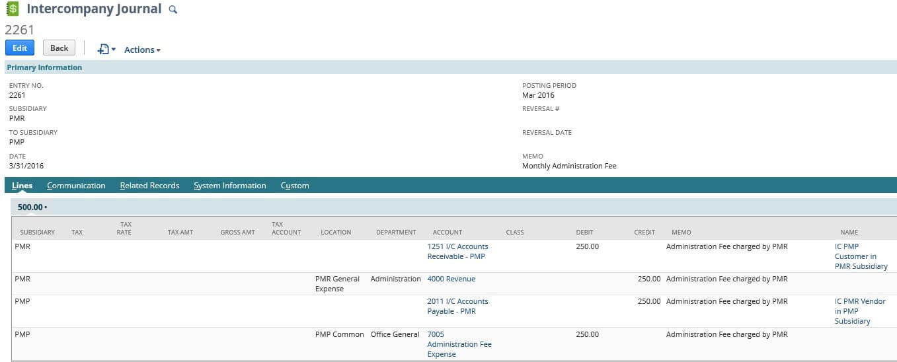Switch to System Information tab
The width and height of the screenshot is (897, 362).
pyautogui.click(x=229, y=186)
